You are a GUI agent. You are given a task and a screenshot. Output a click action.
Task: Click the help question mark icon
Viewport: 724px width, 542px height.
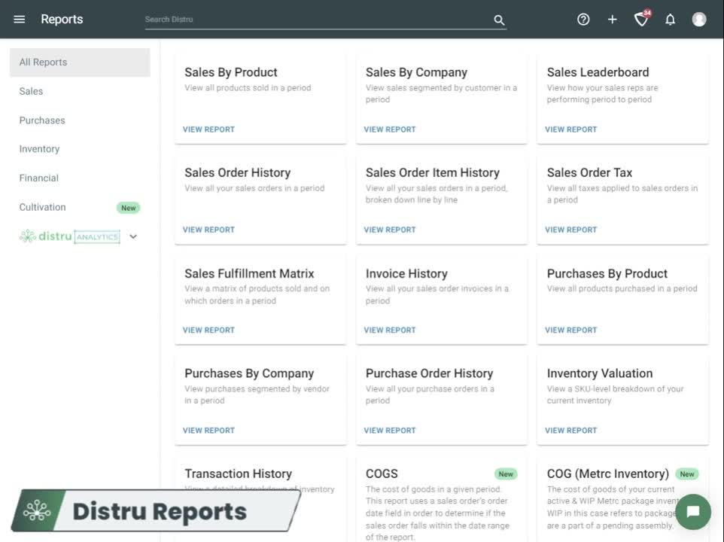coord(583,19)
